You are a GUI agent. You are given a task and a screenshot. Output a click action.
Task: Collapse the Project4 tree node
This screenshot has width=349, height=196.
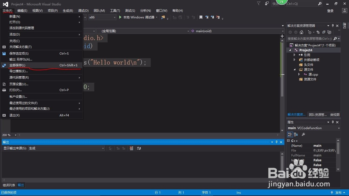point(290,50)
